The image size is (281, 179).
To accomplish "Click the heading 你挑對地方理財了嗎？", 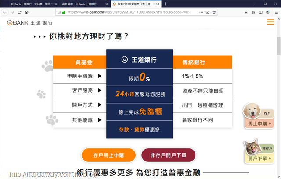I will coord(89,36).
